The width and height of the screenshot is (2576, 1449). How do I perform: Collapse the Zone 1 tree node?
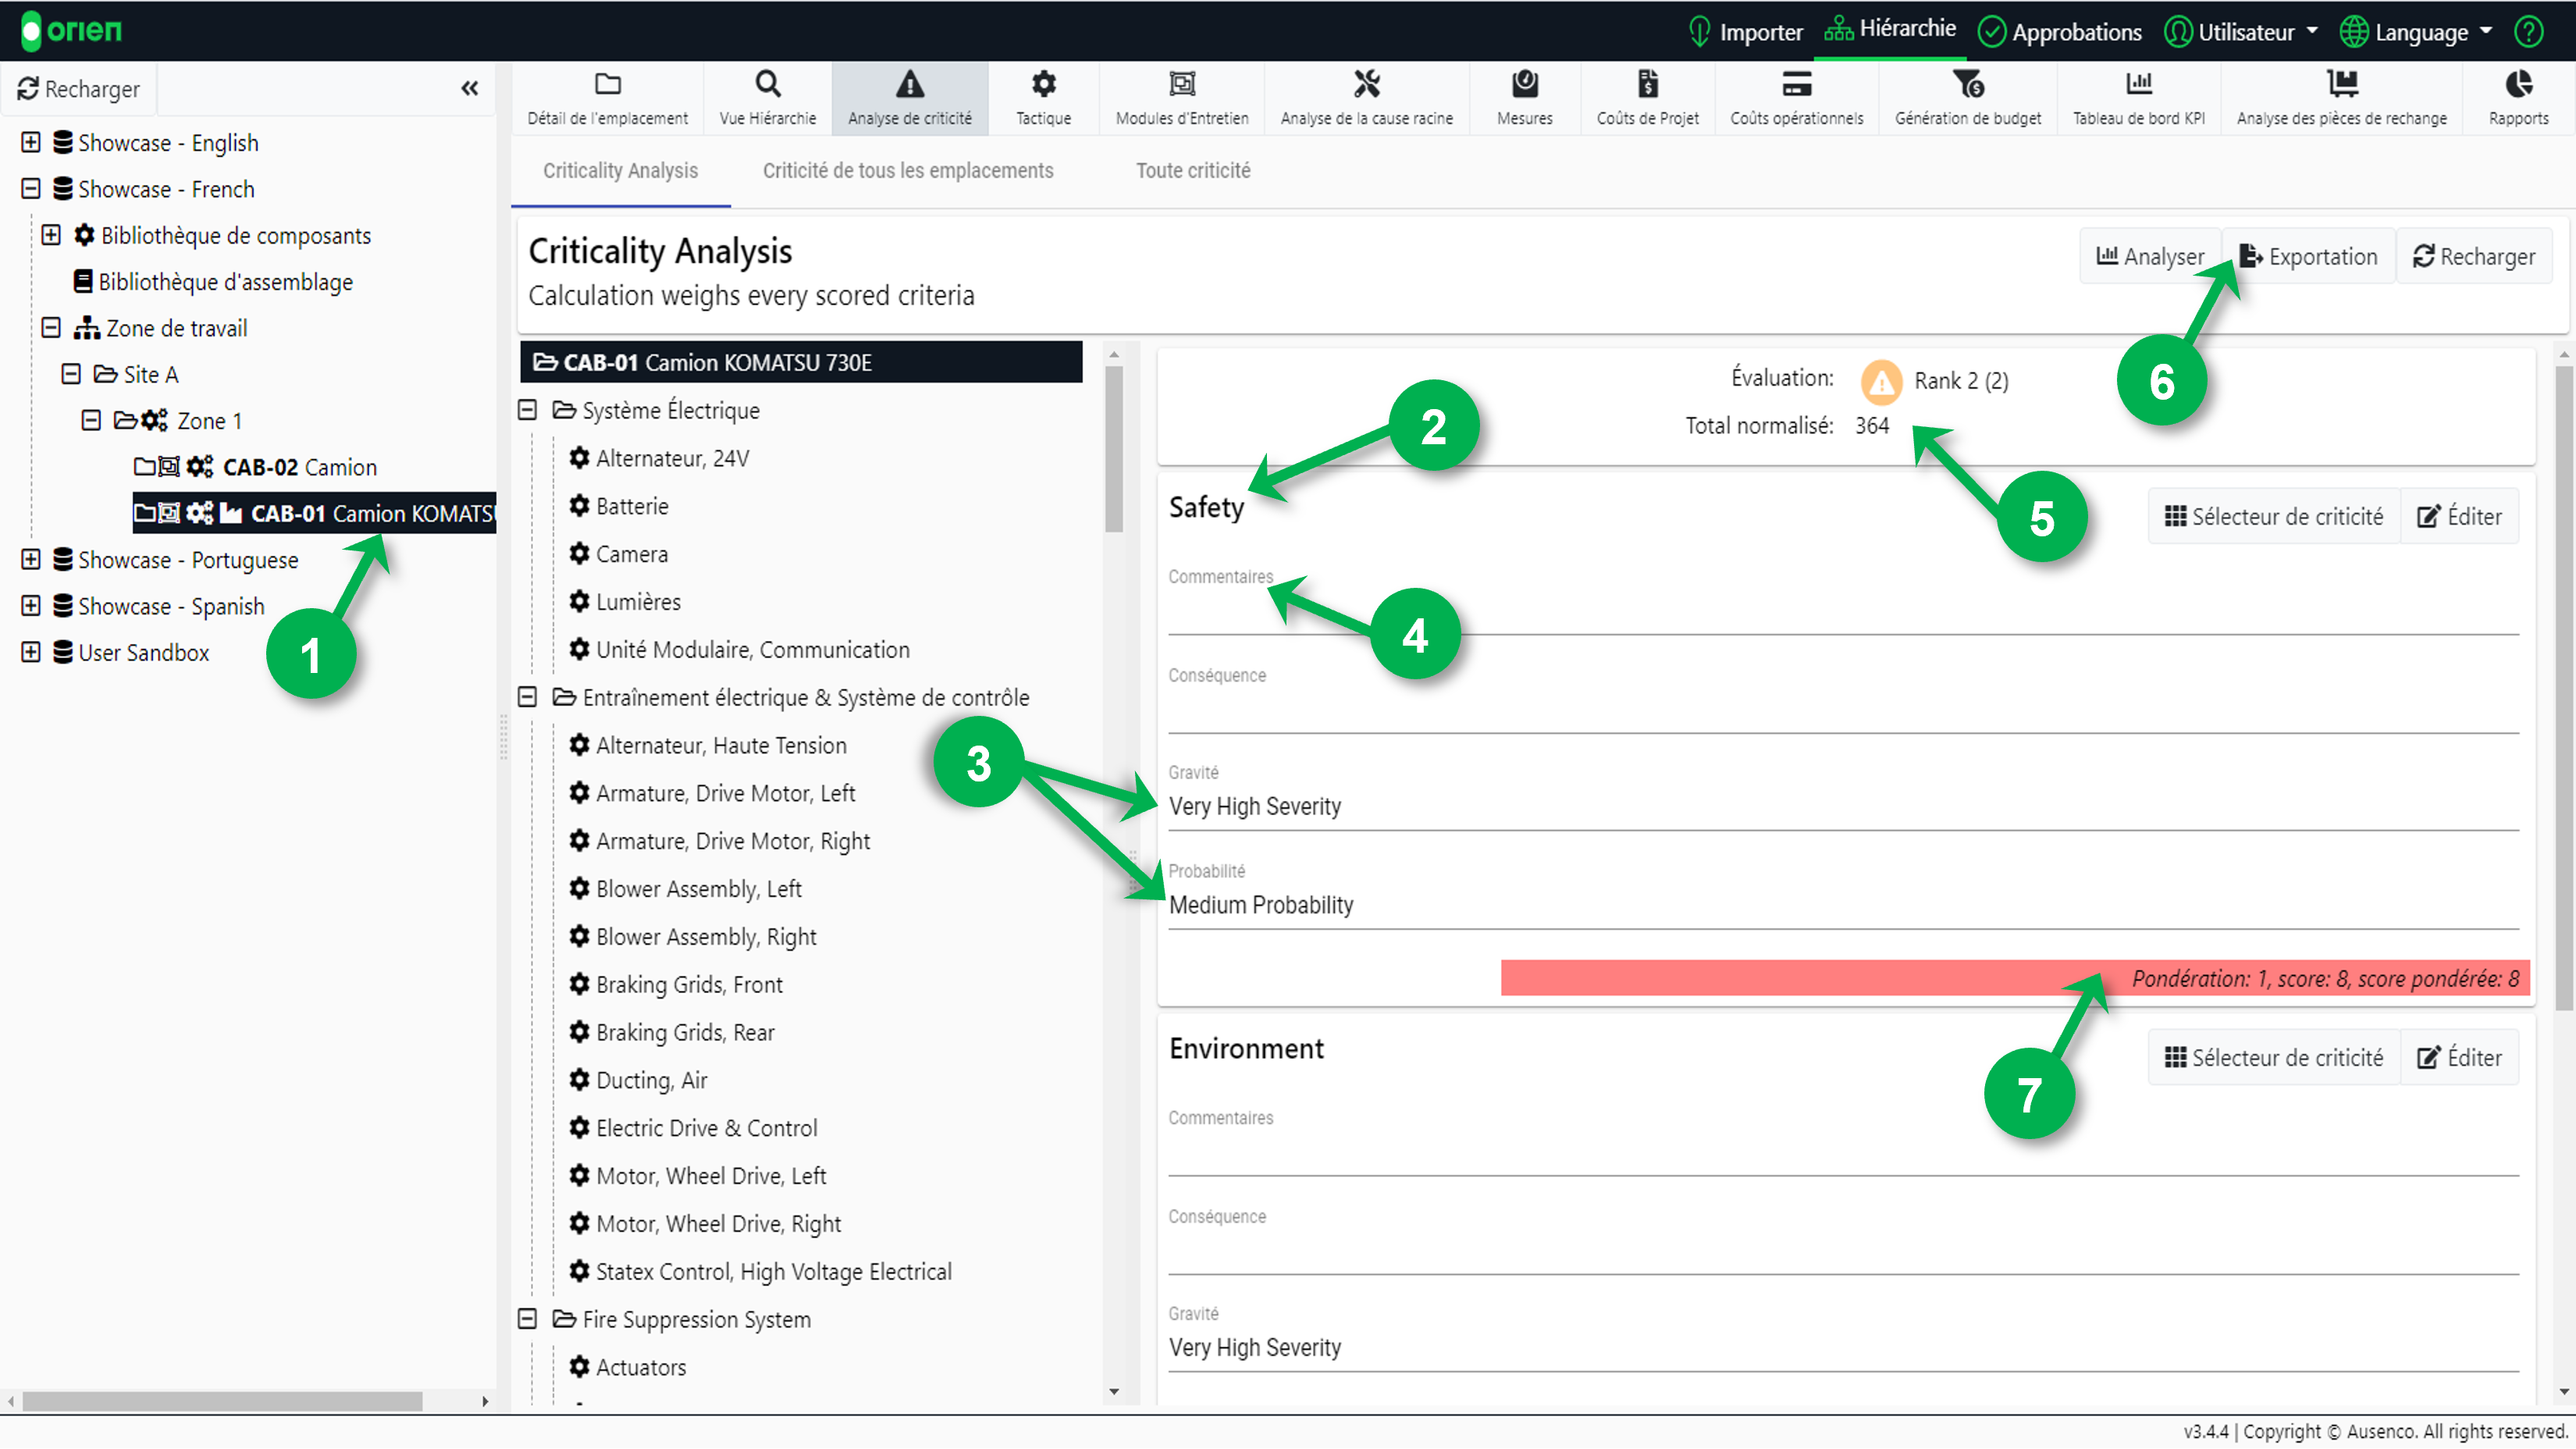(x=91, y=421)
